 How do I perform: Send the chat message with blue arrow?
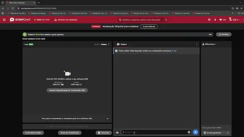point(196,132)
